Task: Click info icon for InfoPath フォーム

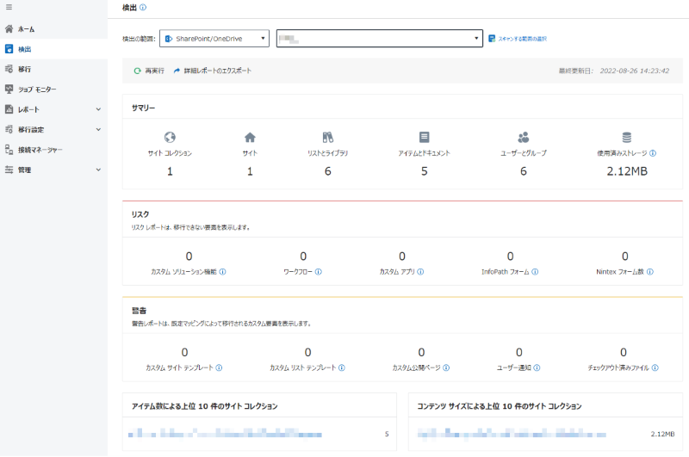Action: point(535,272)
